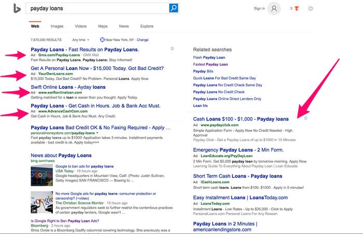363x234 pixels.
Task: Open the Bing rewards medal icon
Action: tap(296, 9)
